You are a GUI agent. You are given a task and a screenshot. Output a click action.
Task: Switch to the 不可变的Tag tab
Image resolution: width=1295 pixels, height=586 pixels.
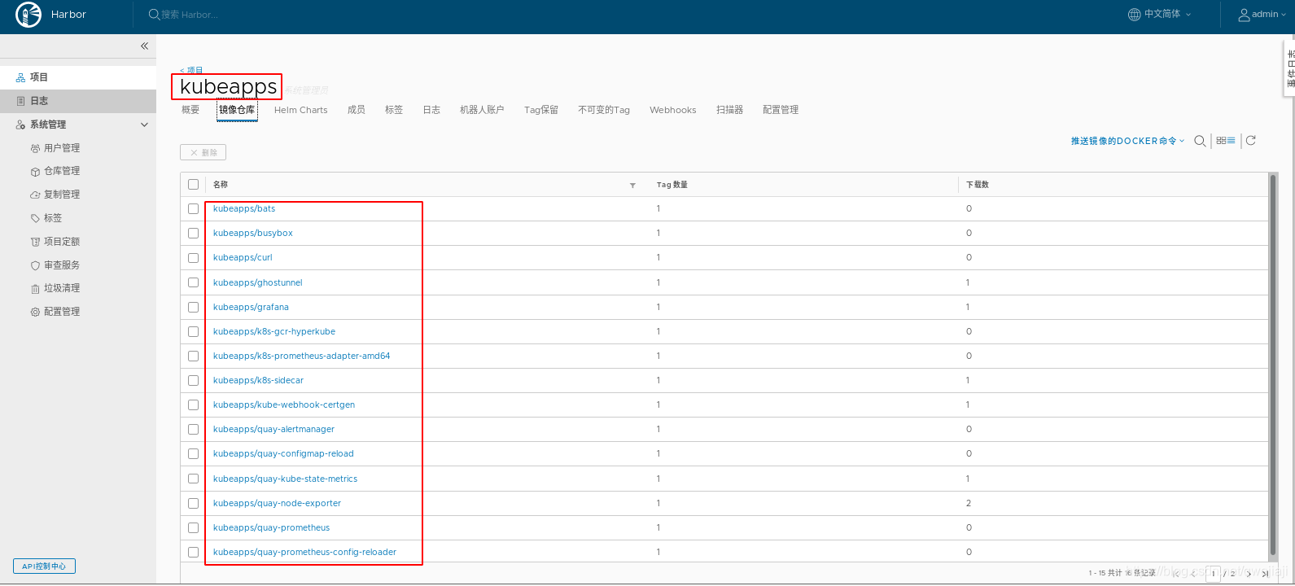pyautogui.click(x=604, y=110)
